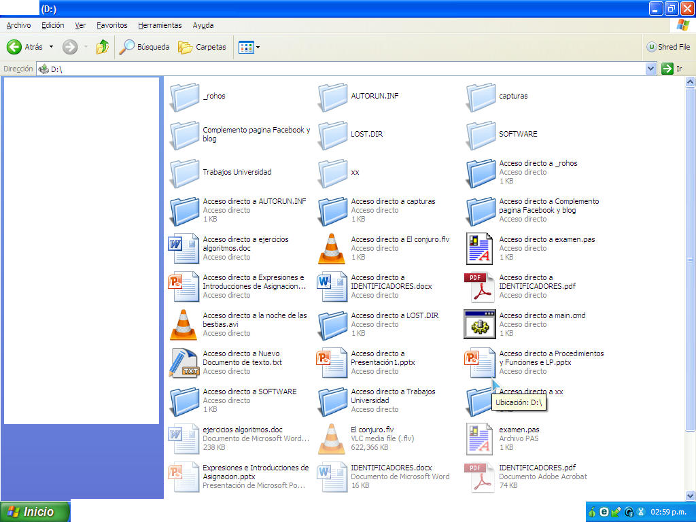Expand the Dirección address bar dropdown
Image resolution: width=696 pixels, height=522 pixels.
650,69
